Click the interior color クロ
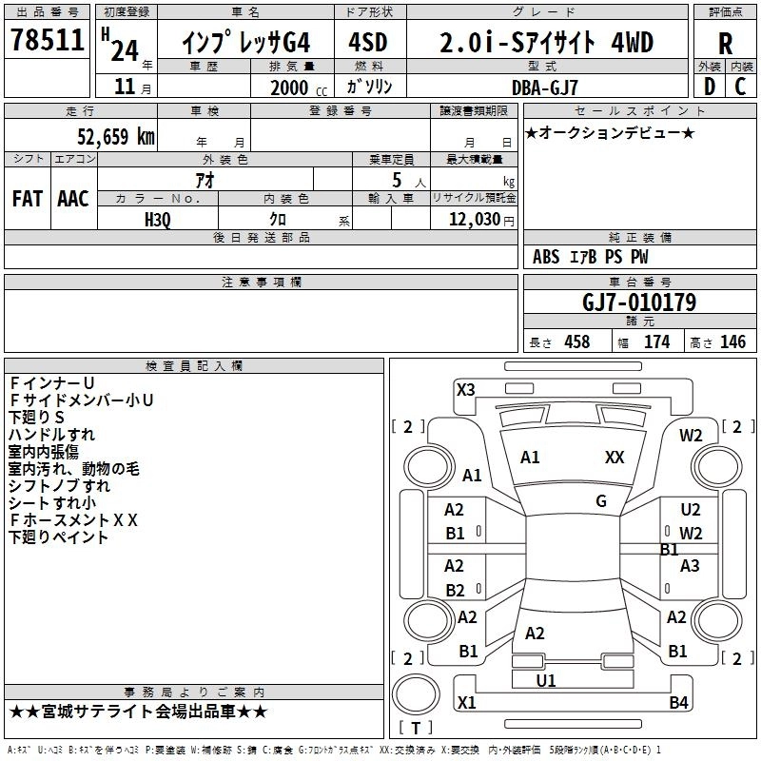Viewport: 761px width, 761px height. click(x=278, y=220)
